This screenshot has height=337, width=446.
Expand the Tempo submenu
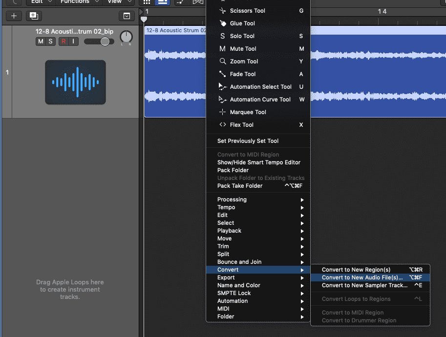(x=258, y=207)
